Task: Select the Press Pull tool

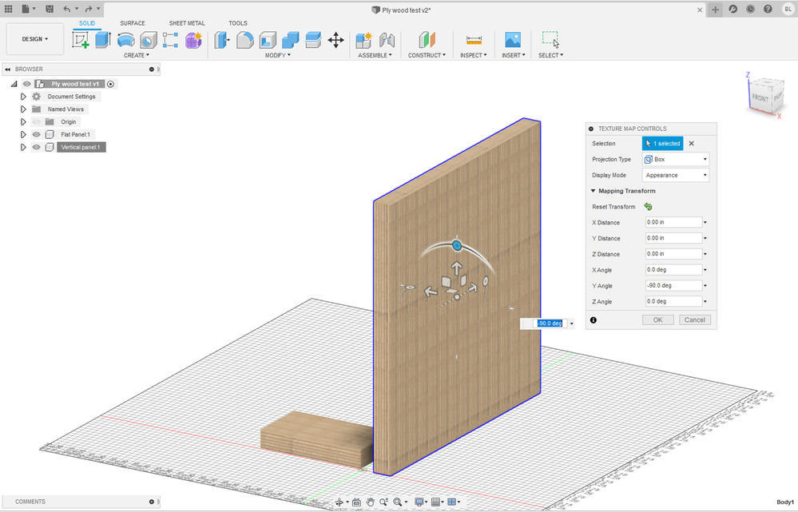Action: [222, 40]
